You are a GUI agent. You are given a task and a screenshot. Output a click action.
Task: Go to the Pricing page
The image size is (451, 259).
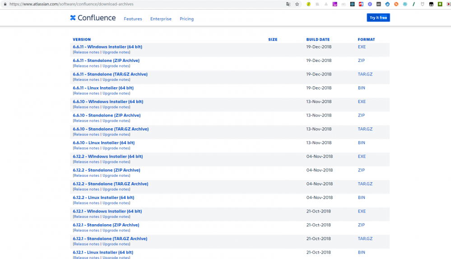[186, 19]
